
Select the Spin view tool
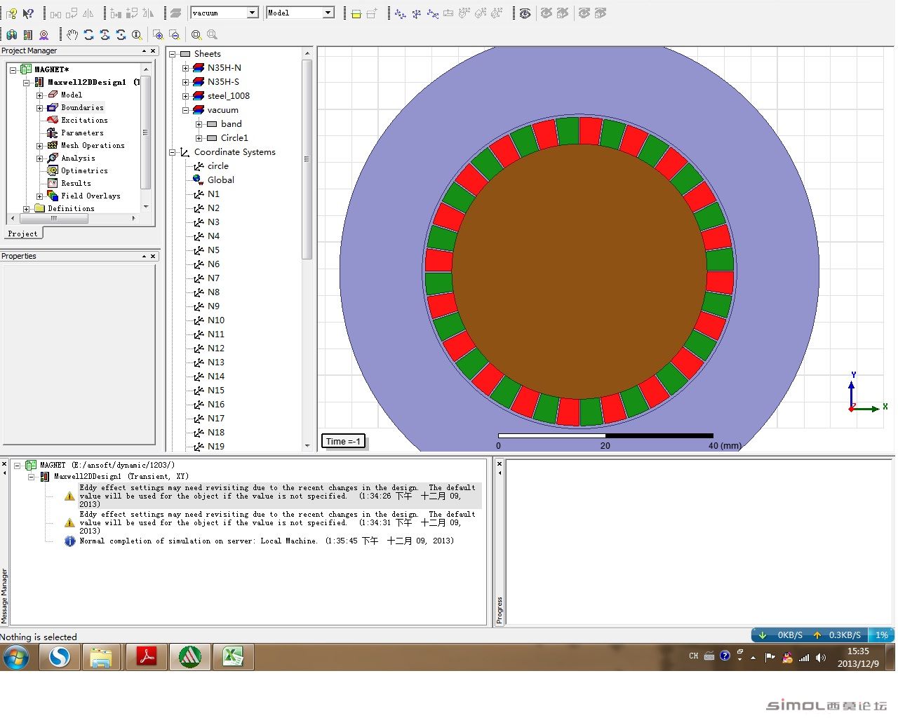[121, 34]
